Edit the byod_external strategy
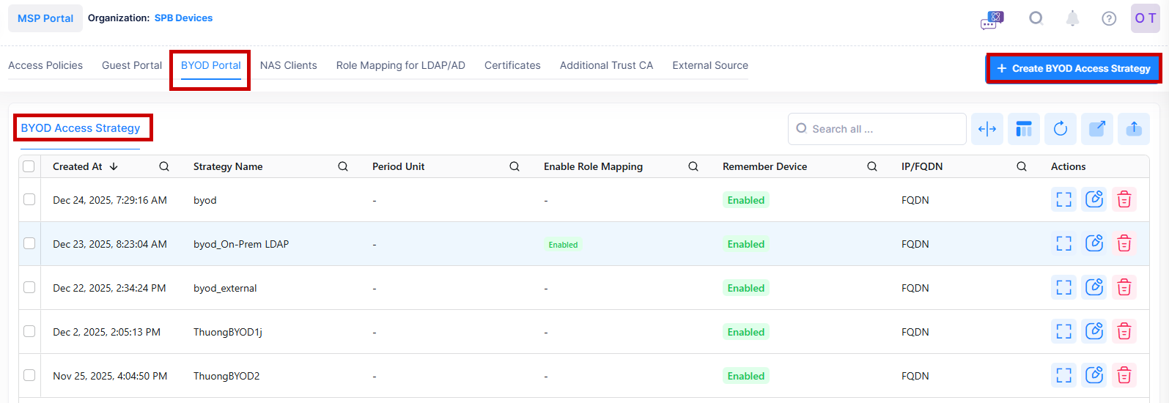 pyautogui.click(x=1094, y=287)
